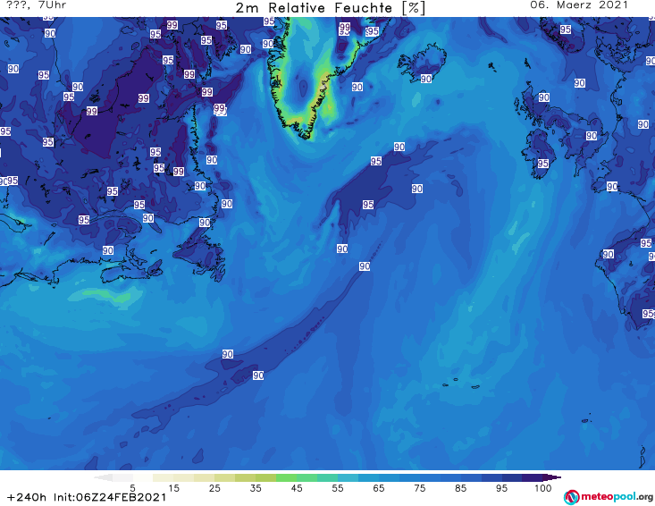Click the legend tick value 85
Image resolution: width=655 pixels, height=506 pixels.
pyautogui.click(x=460, y=488)
